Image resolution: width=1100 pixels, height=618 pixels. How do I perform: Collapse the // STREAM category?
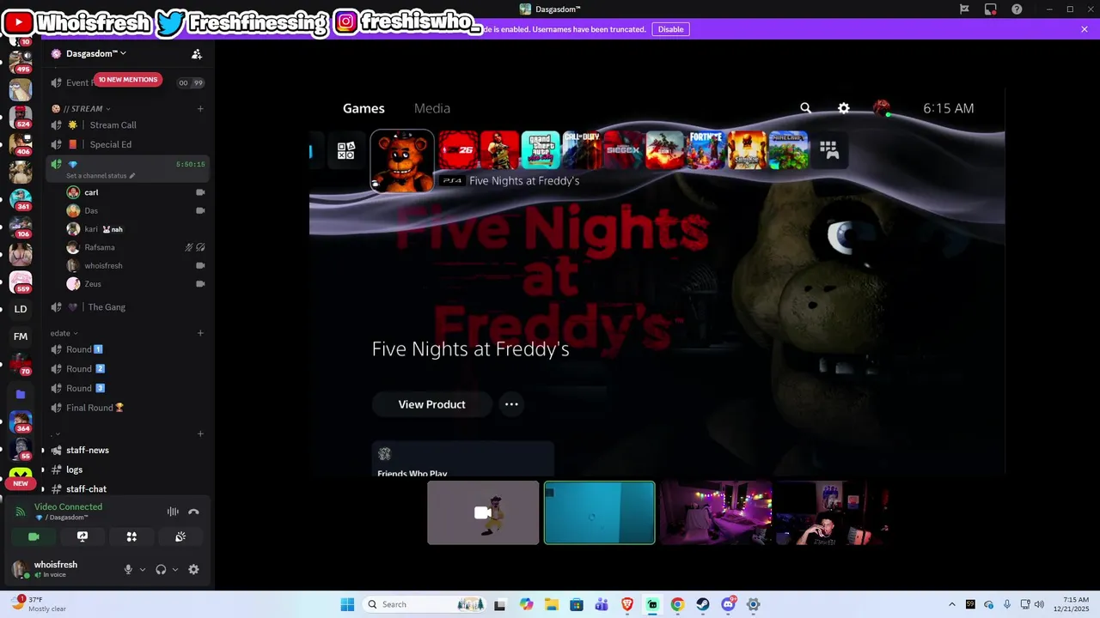(x=82, y=109)
